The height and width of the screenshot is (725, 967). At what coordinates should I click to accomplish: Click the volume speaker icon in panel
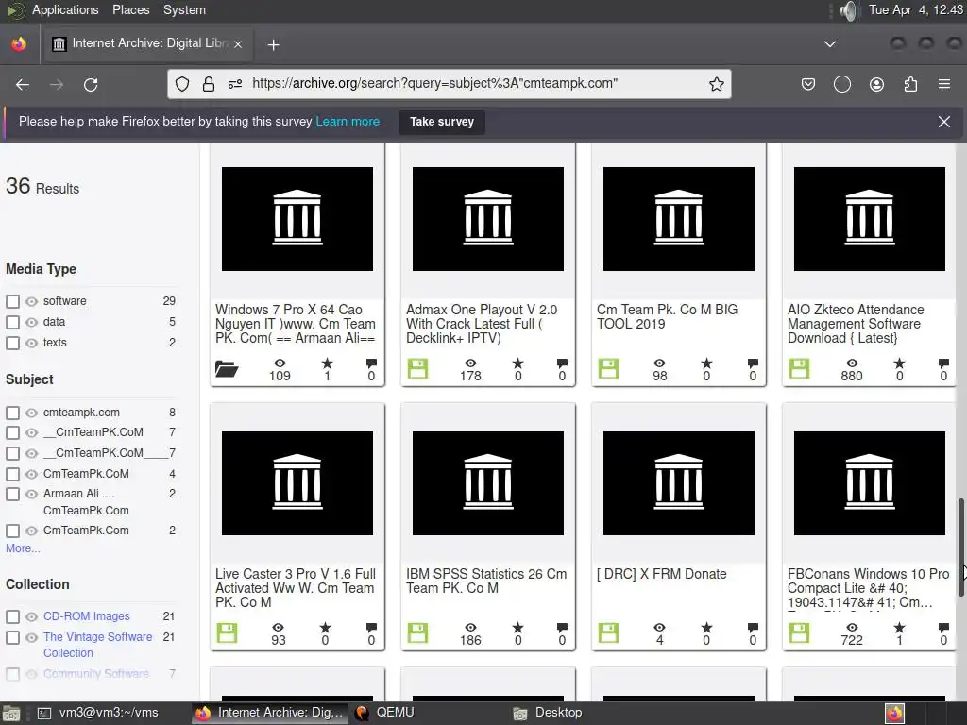click(x=849, y=10)
